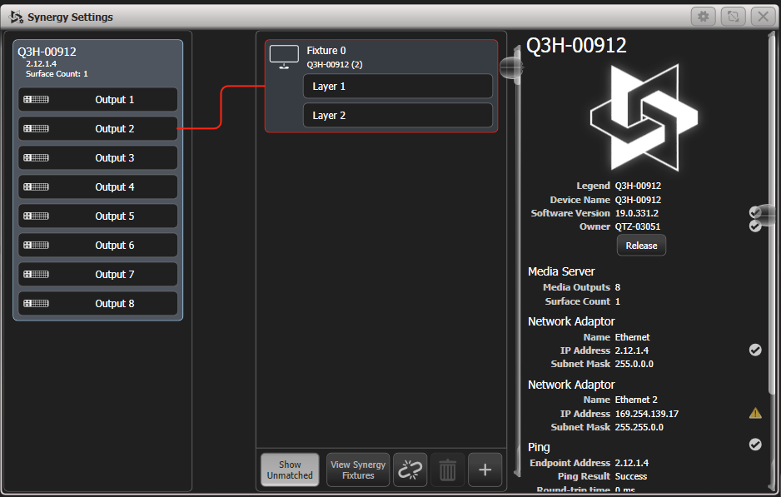The width and height of the screenshot is (781, 497).
Task: Click the trash delete icon in the toolbar
Action: pyautogui.click(x=447, y=469)
